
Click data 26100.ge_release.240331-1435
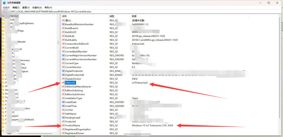pos(148,36)
